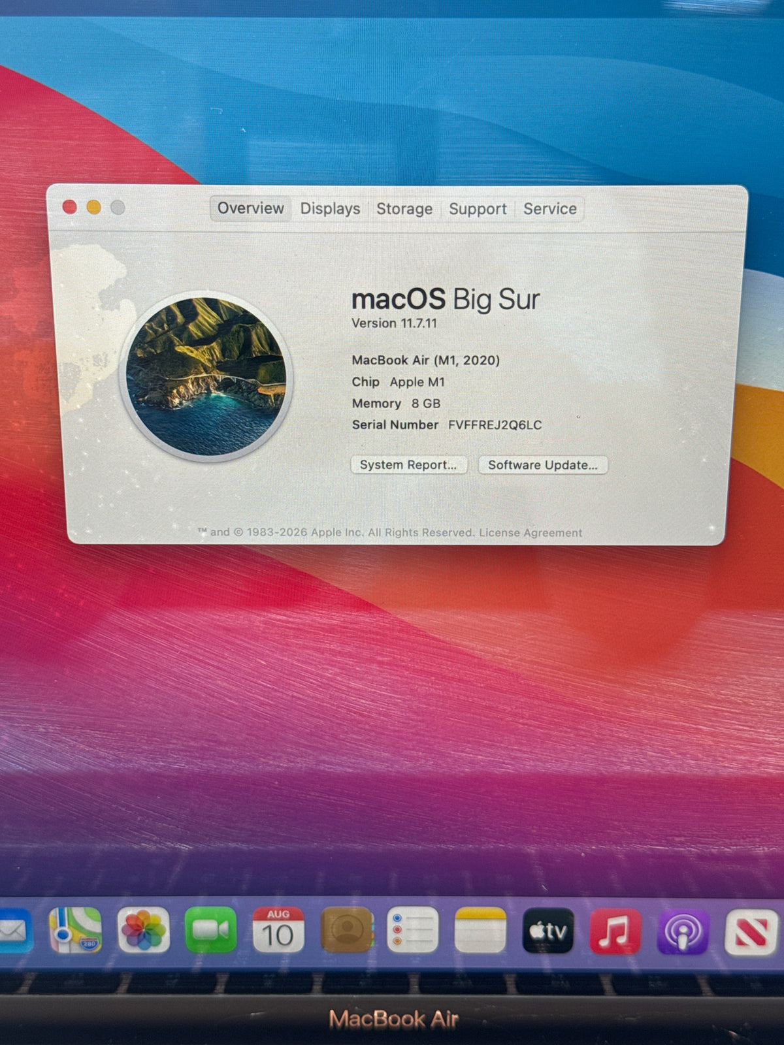Click the Version 11.7.11 text
The height and width of the screenshot is (1045, 784).
click(395, 323)
